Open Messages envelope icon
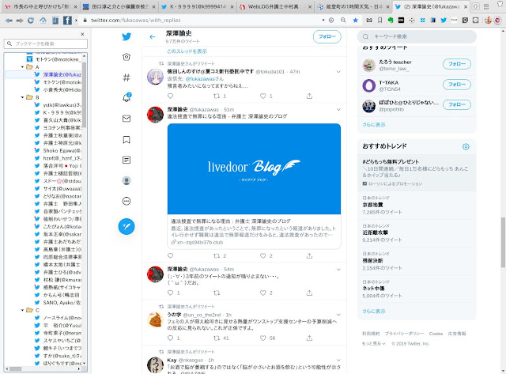This screenshot has width=506, height=374. (x=126, y=119)
